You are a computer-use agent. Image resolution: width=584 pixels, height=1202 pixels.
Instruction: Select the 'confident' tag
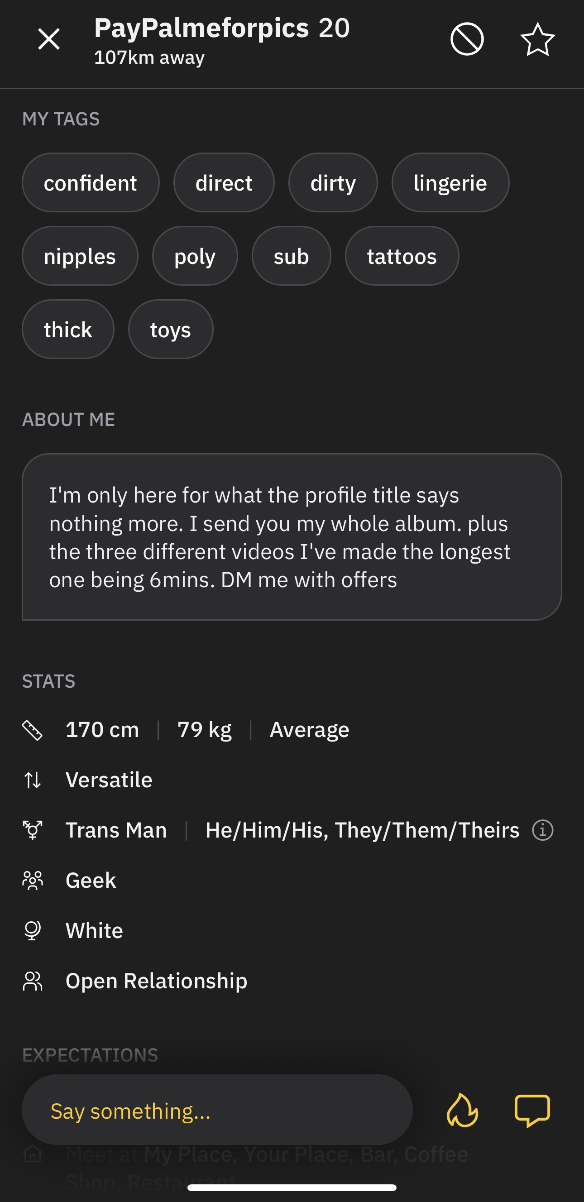(91, 182)
